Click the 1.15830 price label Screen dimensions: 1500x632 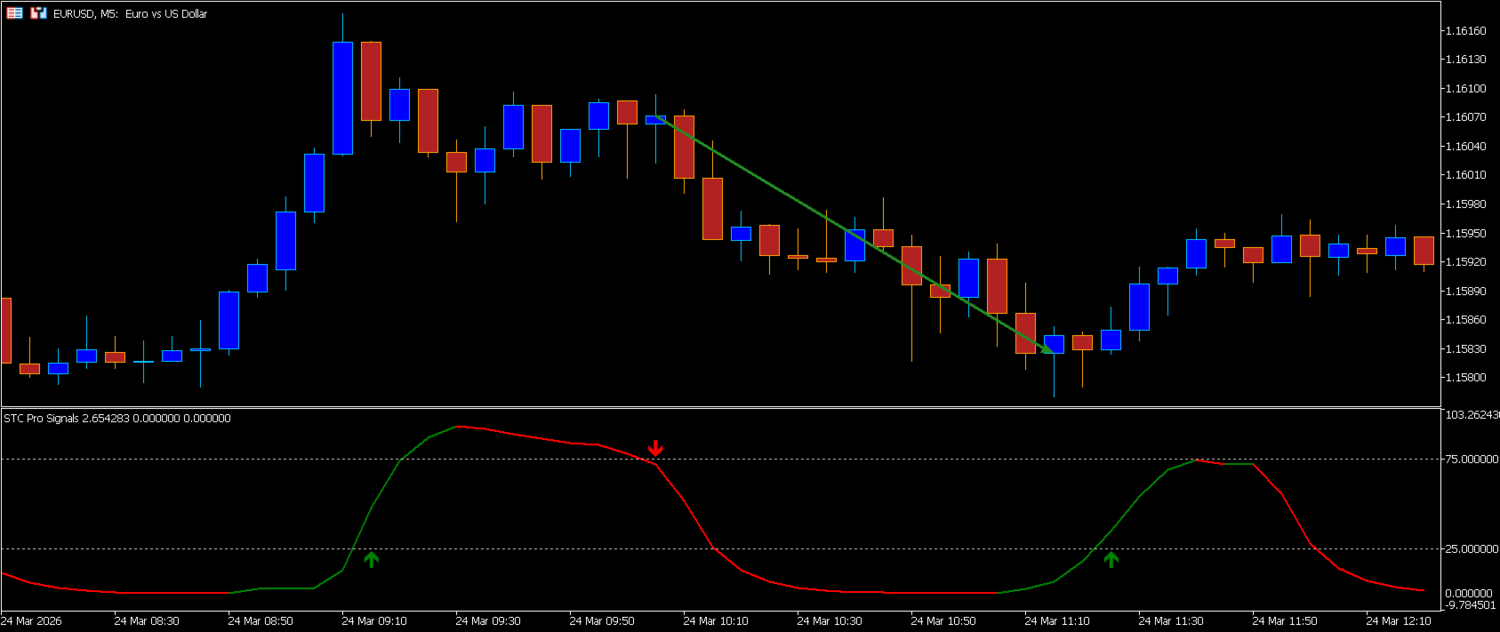pos(1465,349)
